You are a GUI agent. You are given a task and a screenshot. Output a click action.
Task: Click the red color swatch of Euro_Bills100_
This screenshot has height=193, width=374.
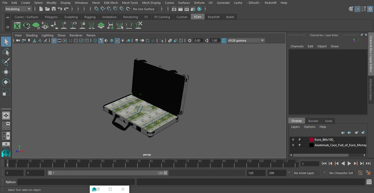312,140
